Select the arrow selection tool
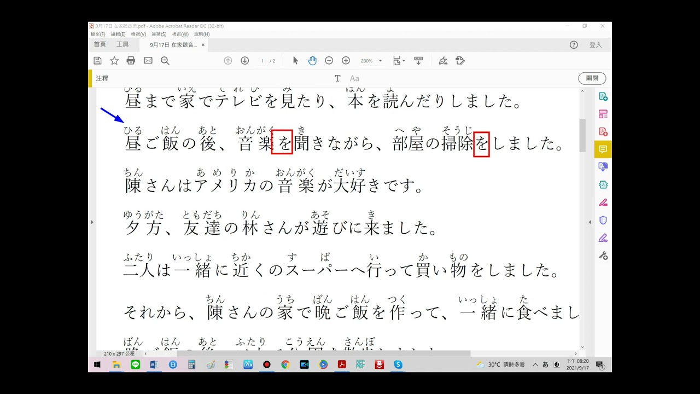700x394 pixels. pos(295,61)
